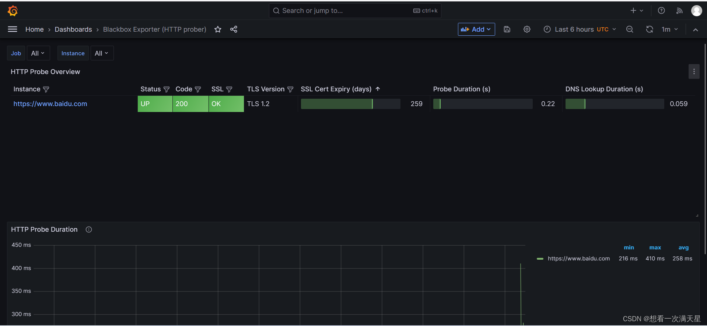This screenshot has width=707, height=326.
Task: Sort legend by avg column
Action: tap(683, 248)
